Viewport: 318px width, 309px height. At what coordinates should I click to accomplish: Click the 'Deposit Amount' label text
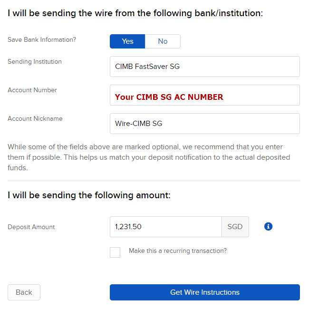pos(31,227)
